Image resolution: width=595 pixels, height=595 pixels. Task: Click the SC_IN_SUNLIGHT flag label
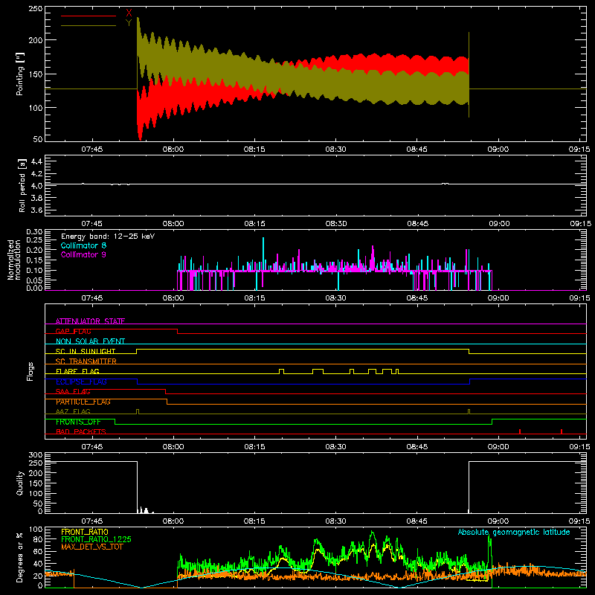coord(86,351)
